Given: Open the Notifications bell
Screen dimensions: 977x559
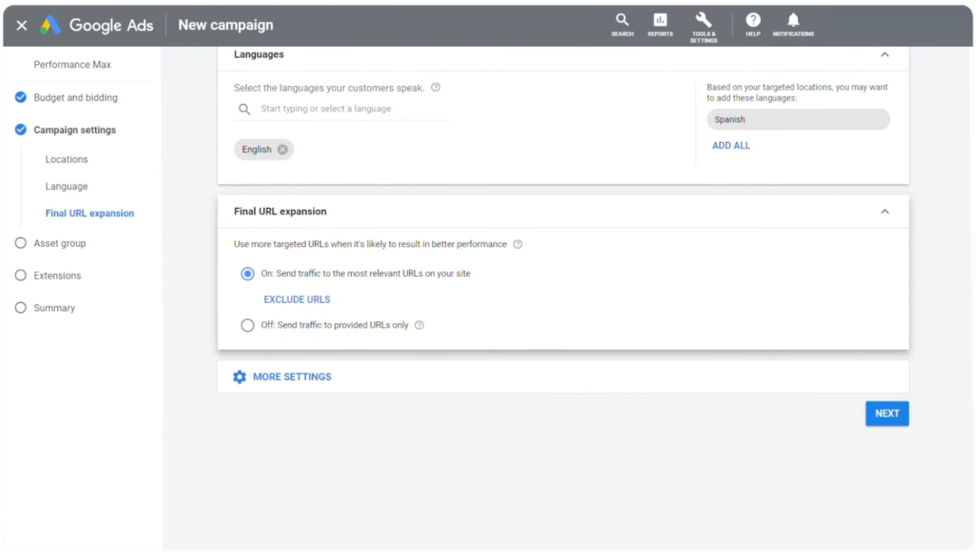Looking at the screenshot, I should click(x=793, y=25).
